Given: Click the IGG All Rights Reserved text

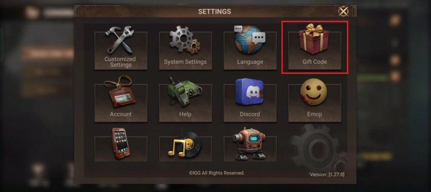Looking at the screenshot, I should (217, 173).
